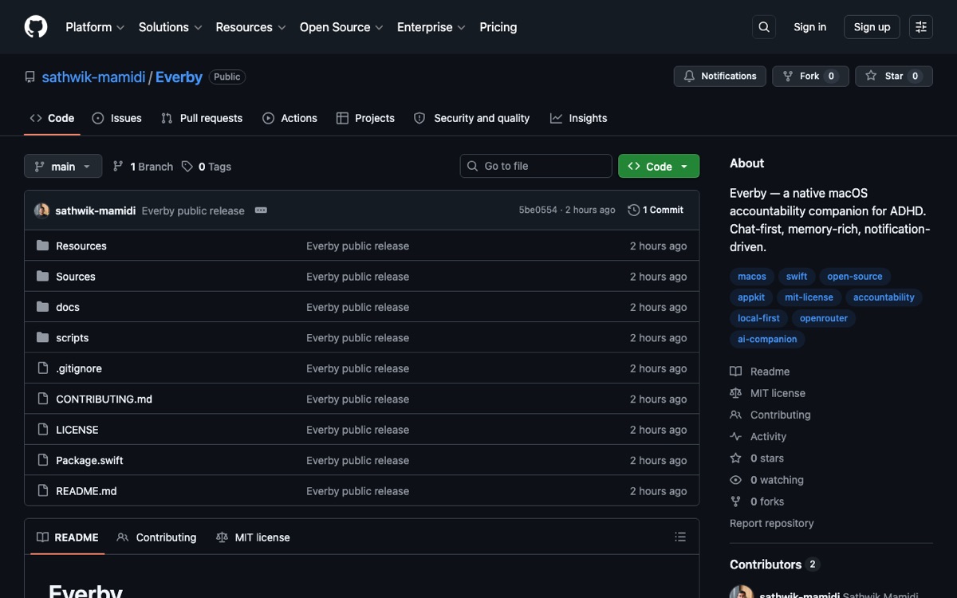Star the Everby repository
The image size is (957, 598).
[x=894, y=77]
